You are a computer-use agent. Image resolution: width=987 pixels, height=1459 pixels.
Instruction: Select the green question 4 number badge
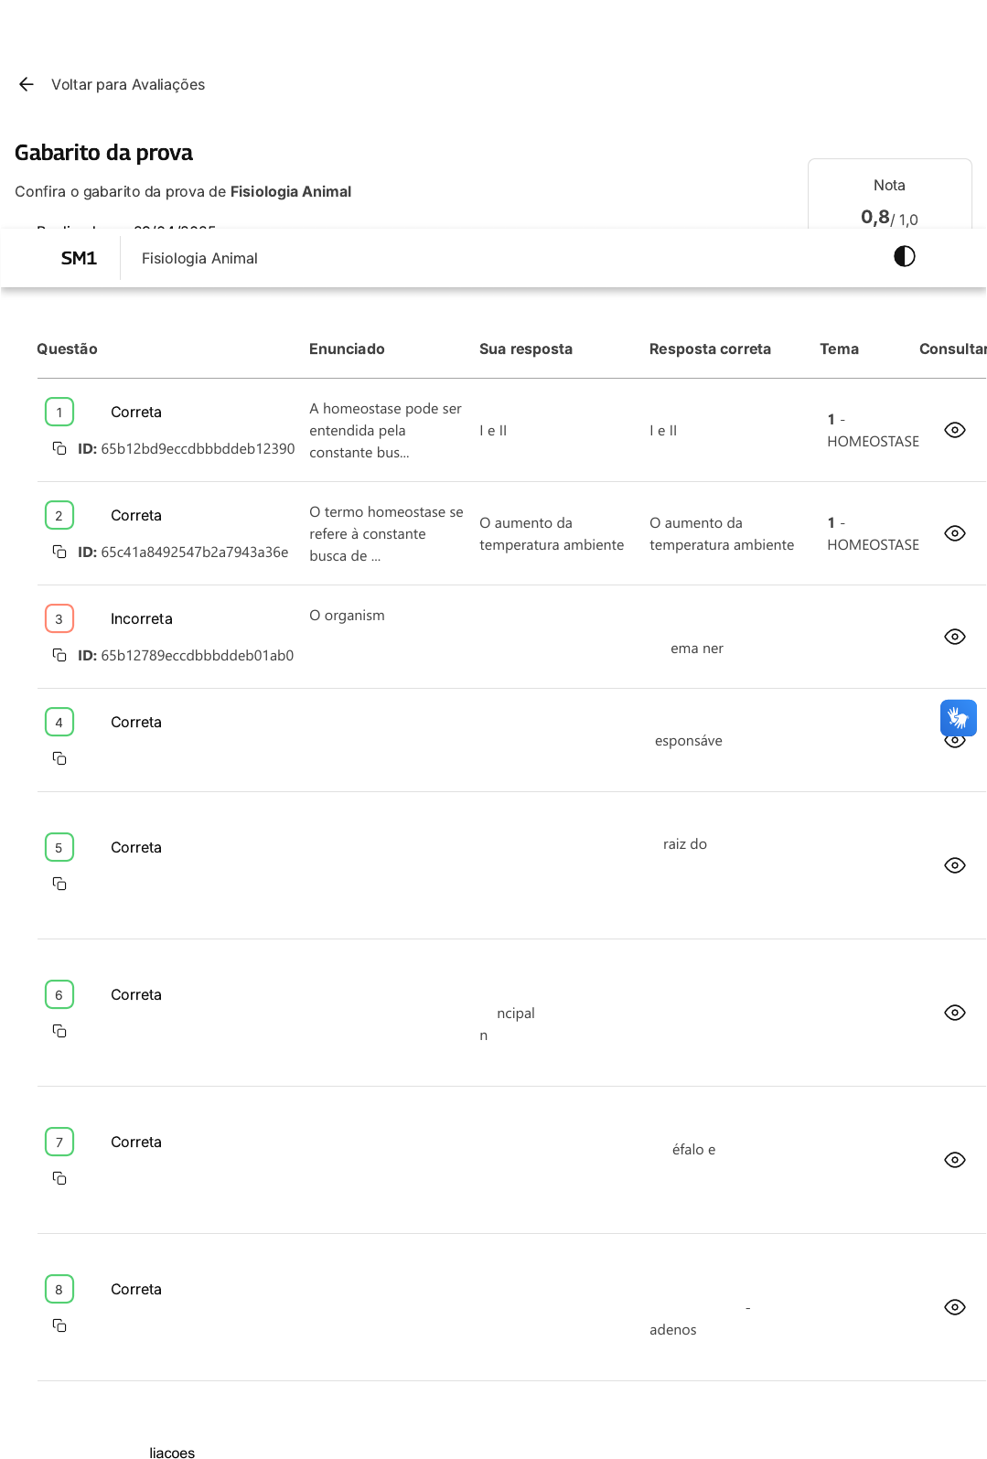[59, 722]
